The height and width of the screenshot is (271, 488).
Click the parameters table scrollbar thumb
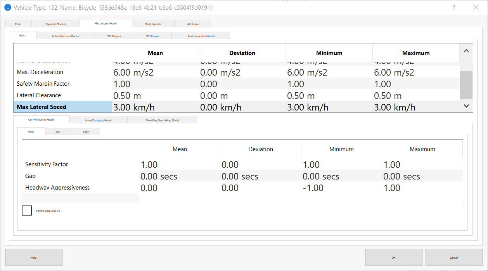point(466,85)
